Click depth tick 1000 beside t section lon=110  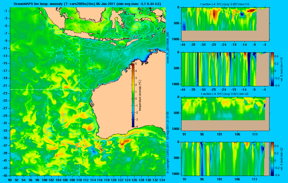tap(176, 39)
